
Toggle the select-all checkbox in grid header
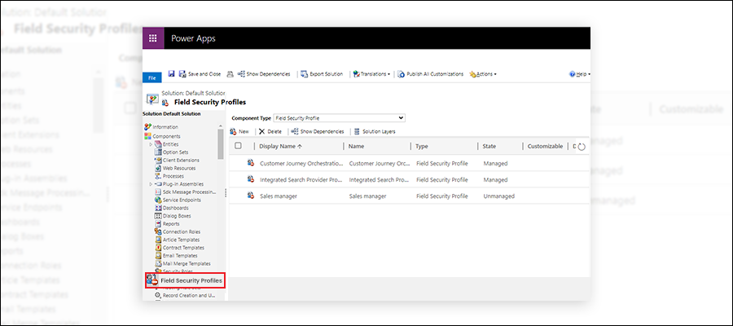238,146
